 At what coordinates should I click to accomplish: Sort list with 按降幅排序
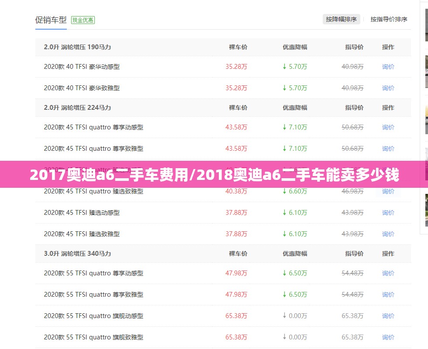pyautogui.click(x=341, y=19)
